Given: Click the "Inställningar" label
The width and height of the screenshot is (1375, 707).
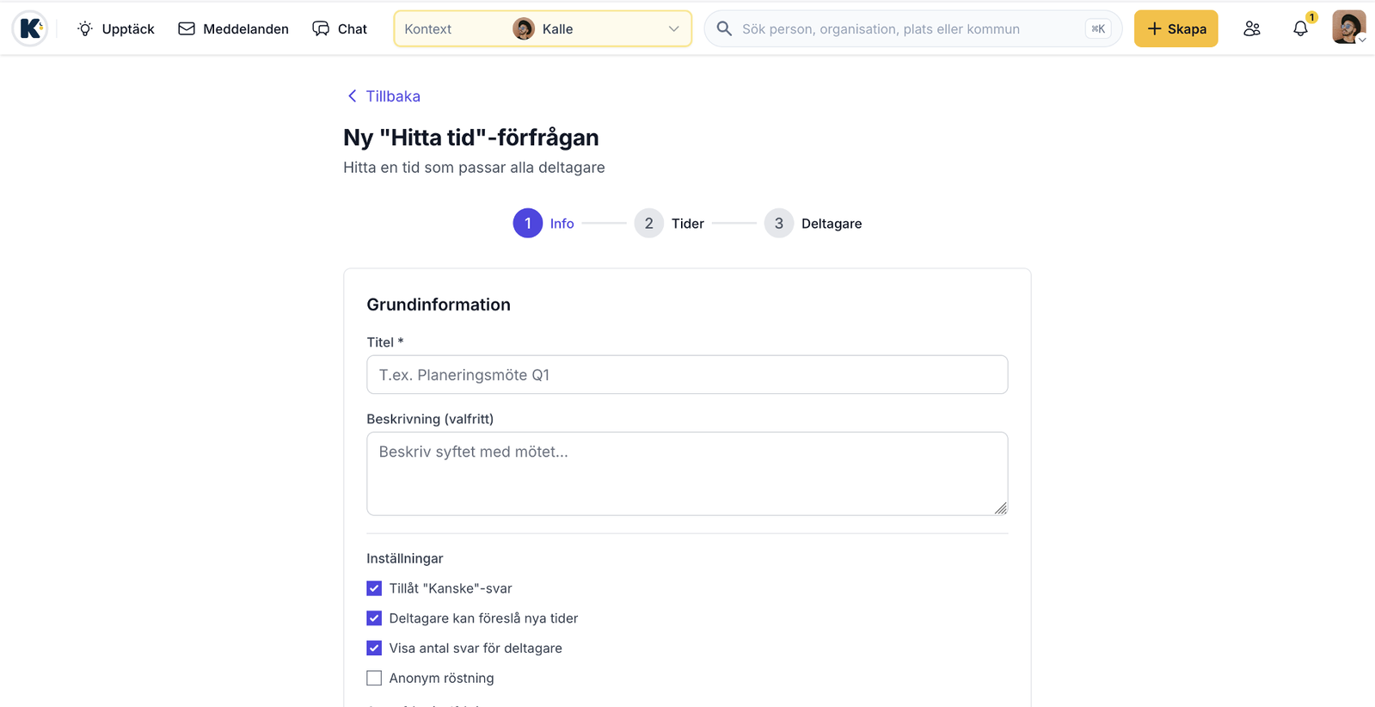Looking at the screenshot, I should 405,558.
